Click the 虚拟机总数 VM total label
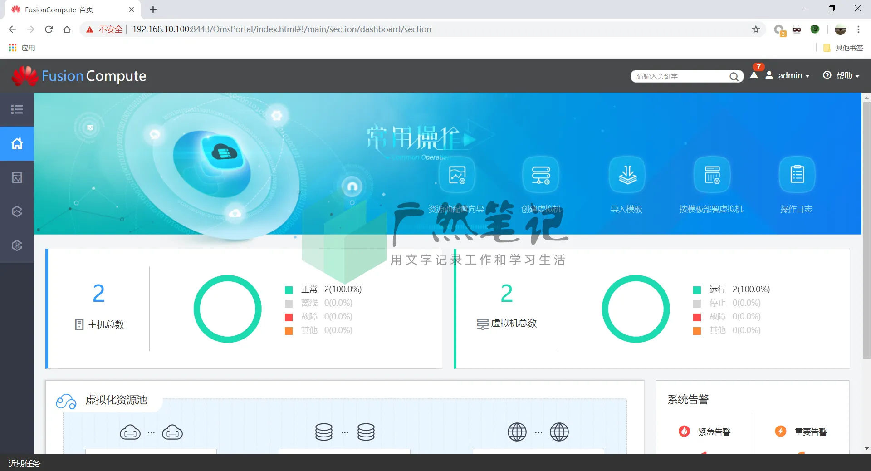Viewport: 871px width, 471px height. 514,323
